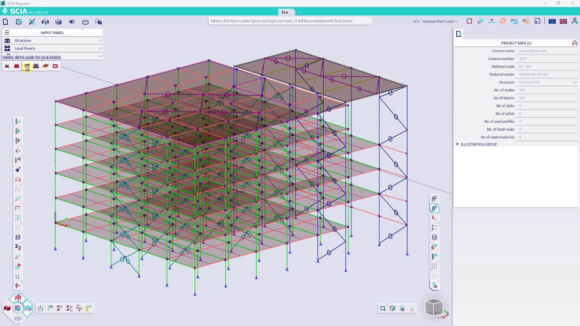Viewport: 580px width, 326px height.
Task: Click the eye view icon in top toolbar
Action: pos(72,21)
